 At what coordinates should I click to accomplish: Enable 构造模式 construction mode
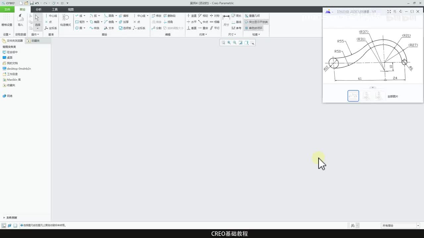[x=66, y=20]
